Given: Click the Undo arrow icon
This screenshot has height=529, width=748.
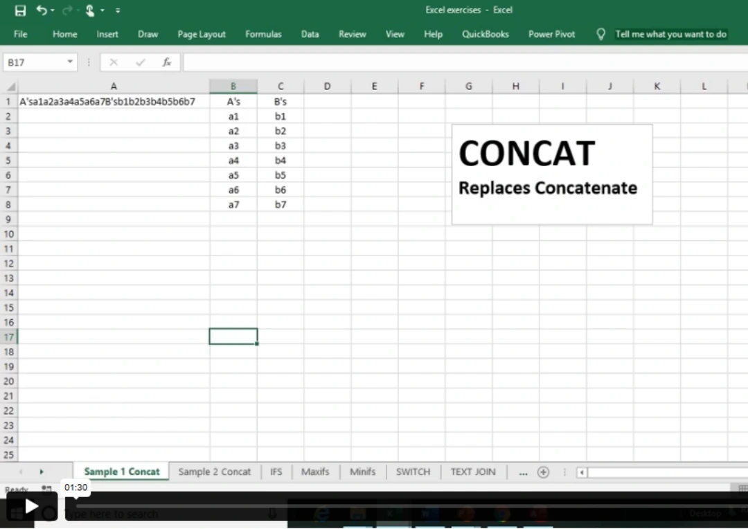Looking at the screenshot, I should 42,10.
